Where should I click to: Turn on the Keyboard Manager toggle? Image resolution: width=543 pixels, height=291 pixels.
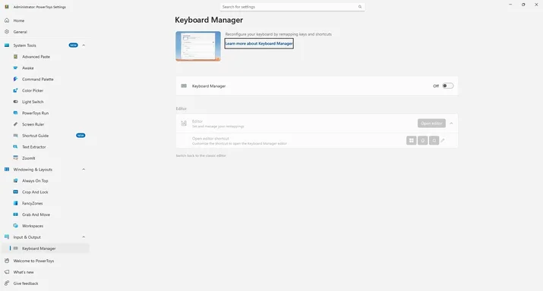coord(448,86)
